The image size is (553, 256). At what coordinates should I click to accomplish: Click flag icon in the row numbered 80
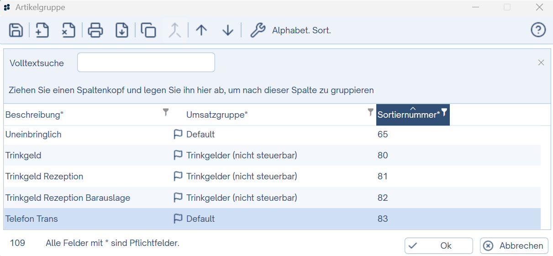pyautogui.click(x=178, y=156)
